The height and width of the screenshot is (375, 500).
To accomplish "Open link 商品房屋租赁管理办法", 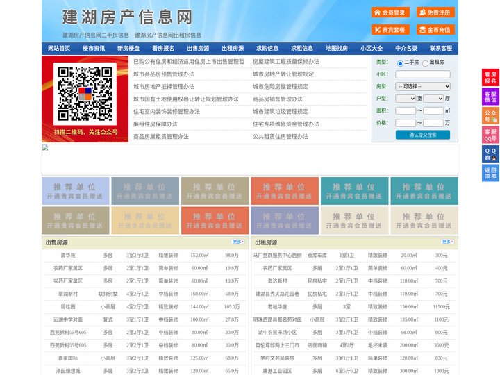I will [x=161, y=137].
